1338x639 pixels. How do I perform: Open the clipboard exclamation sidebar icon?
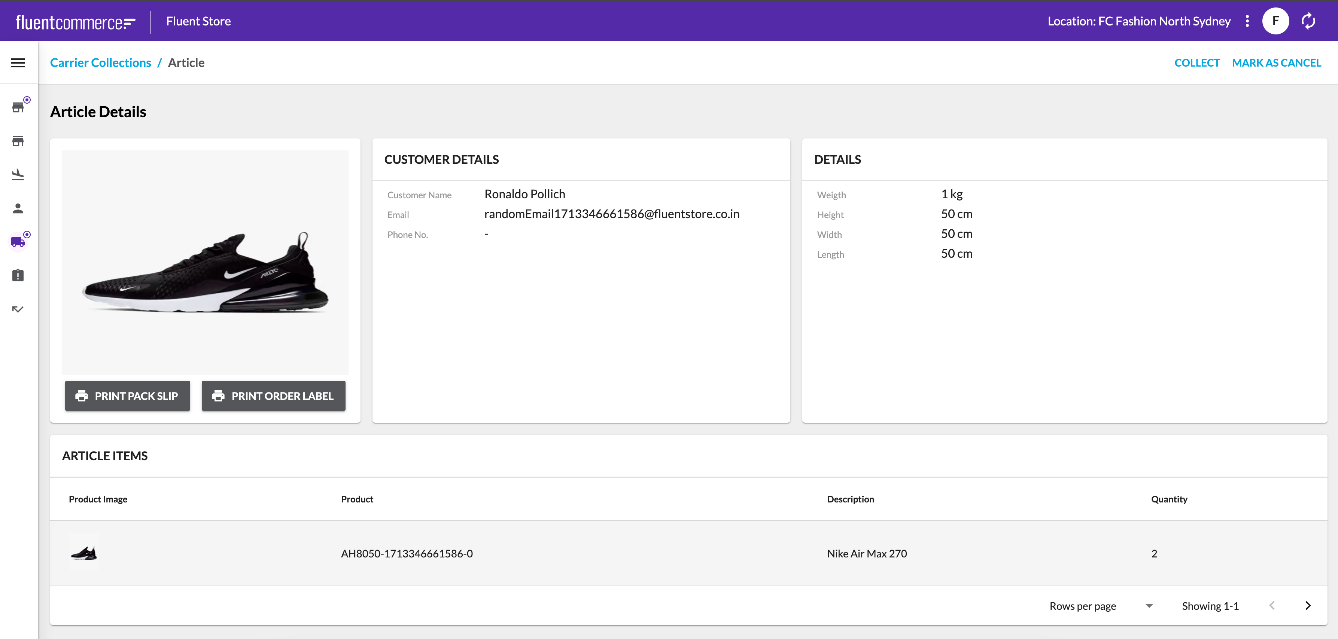[18, 275]
